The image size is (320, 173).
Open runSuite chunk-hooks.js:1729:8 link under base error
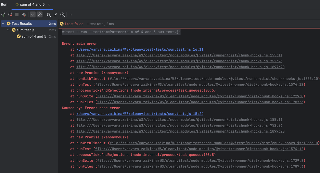coord(200,161)
